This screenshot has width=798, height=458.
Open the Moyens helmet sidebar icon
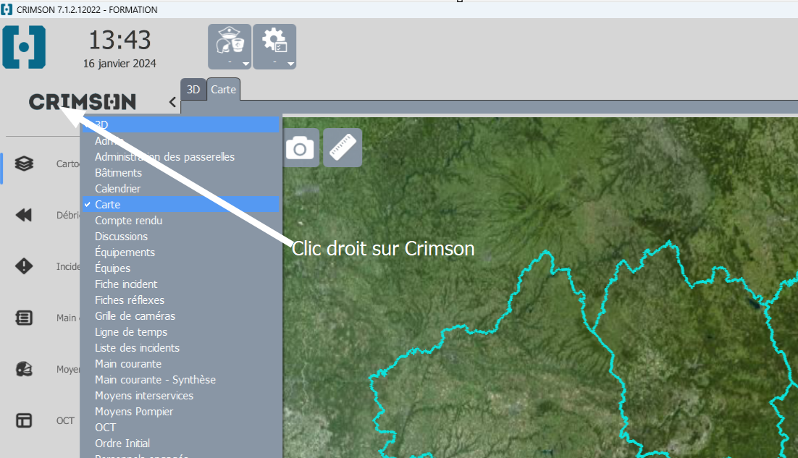click(x=24, y=369)
